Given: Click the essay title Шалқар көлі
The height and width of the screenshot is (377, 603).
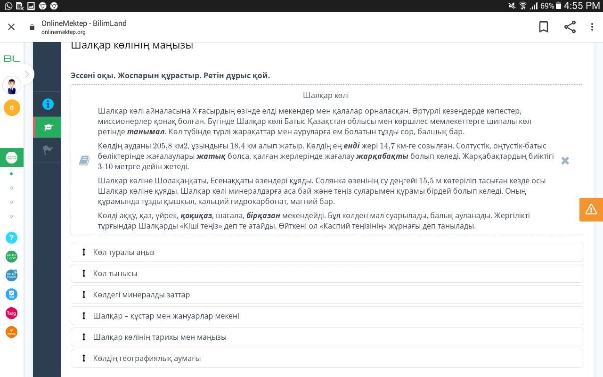Looking at the screenshot, I should click(x=326, y=95).
